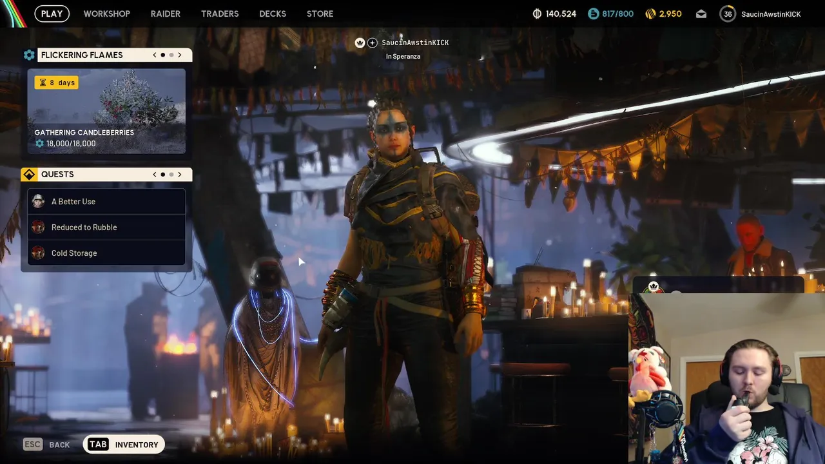Click the QUESTS header title
The height and width of the screenshot is (464, 825).
[57, 174]
